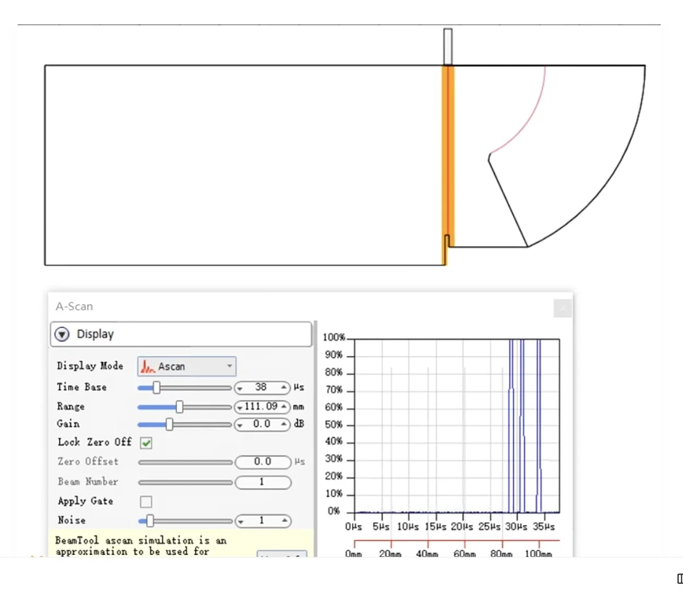Decrease Noise value with down arrow
Image resolution: width=683 pixels, height=592 pixels.
click(x=240, y=522)
